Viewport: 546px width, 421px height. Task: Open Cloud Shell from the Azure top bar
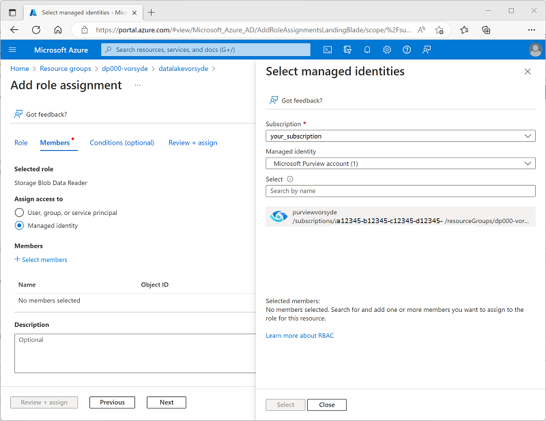tap(328, 50)
